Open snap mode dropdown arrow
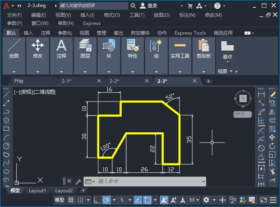280x207 pixels. 88,200
